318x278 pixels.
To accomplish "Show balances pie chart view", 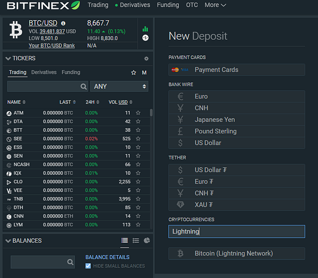I will (x=147, y=240).
